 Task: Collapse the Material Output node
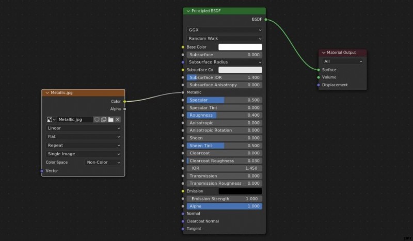(x=323, y=53)
